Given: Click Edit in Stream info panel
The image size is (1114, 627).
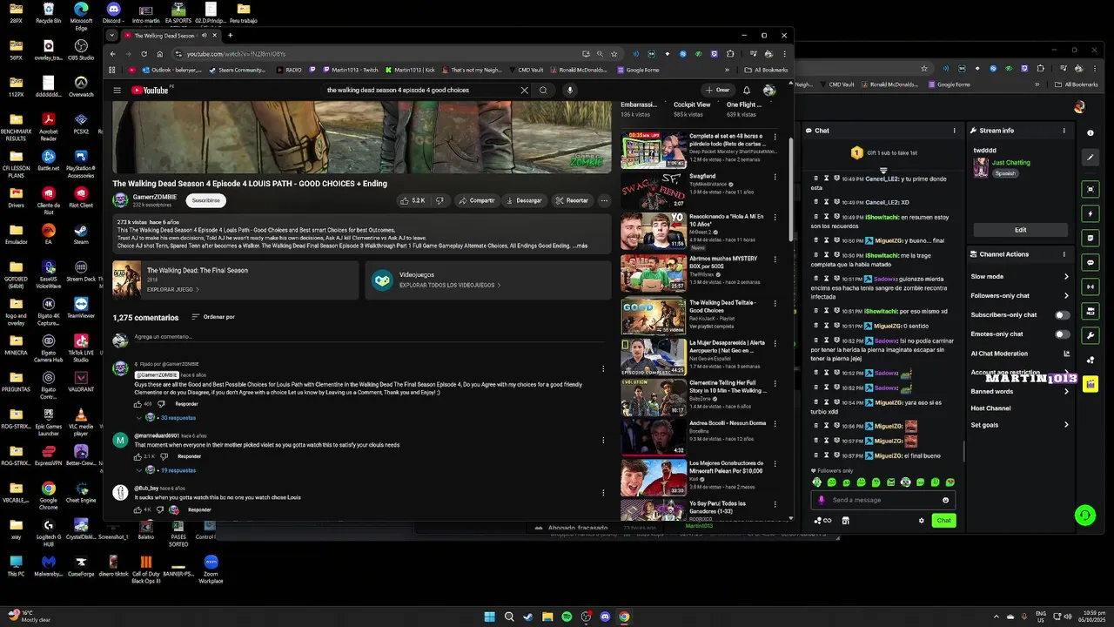Looking at the screenshot, I should coord(1020,230).
